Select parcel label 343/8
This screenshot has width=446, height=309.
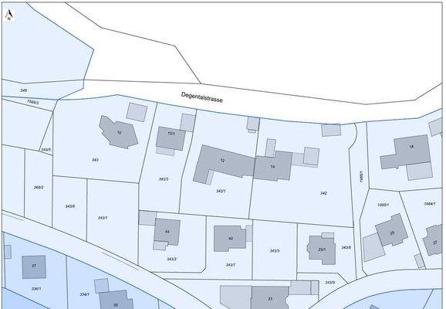click(346, 247)
